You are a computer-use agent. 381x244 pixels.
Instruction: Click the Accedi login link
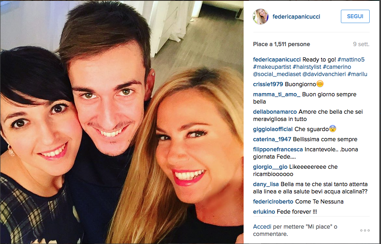(262, 227)
